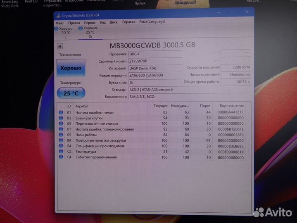This screenshot has width=297, height=223.
Task: Open the Правка menu
Action: pyautogui.click(x=74, y=23)
